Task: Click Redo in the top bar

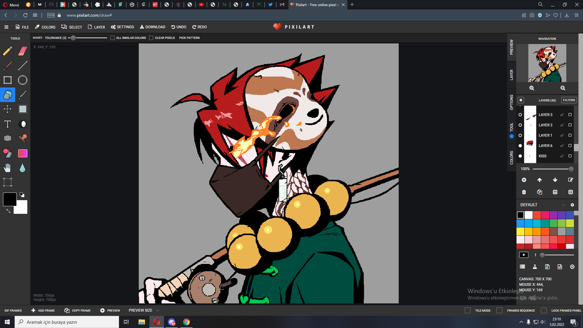Action: pyautogui.click(x=200, y=27)
